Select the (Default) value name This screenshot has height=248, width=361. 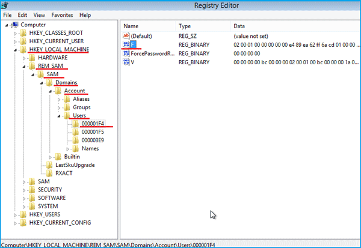point(141,36)
